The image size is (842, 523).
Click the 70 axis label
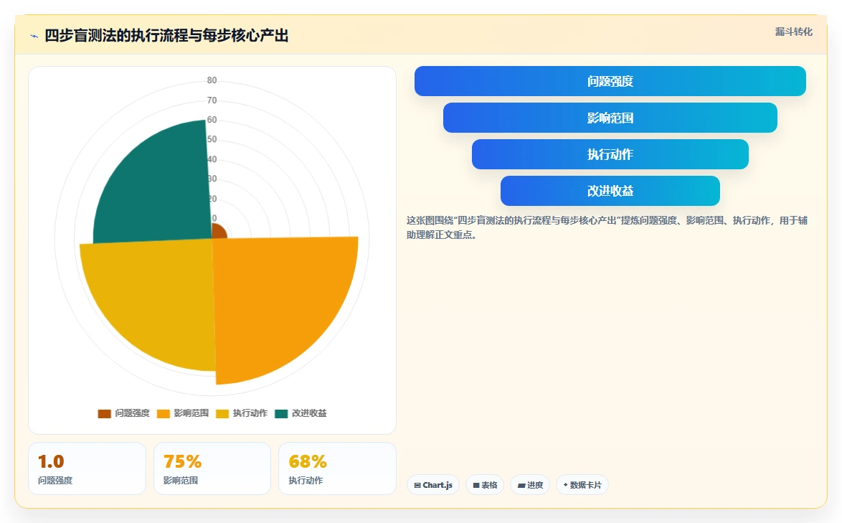tap(212, 100)
